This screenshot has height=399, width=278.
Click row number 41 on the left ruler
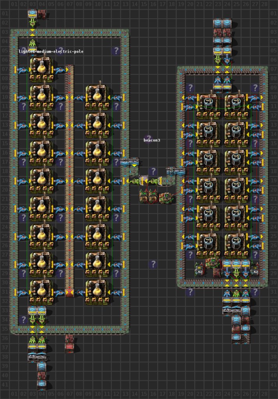[x=5, y=385]
